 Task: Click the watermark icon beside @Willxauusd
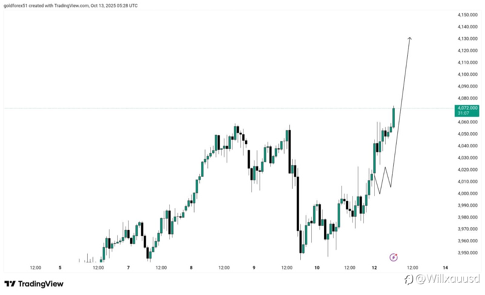tap(409, 279)
